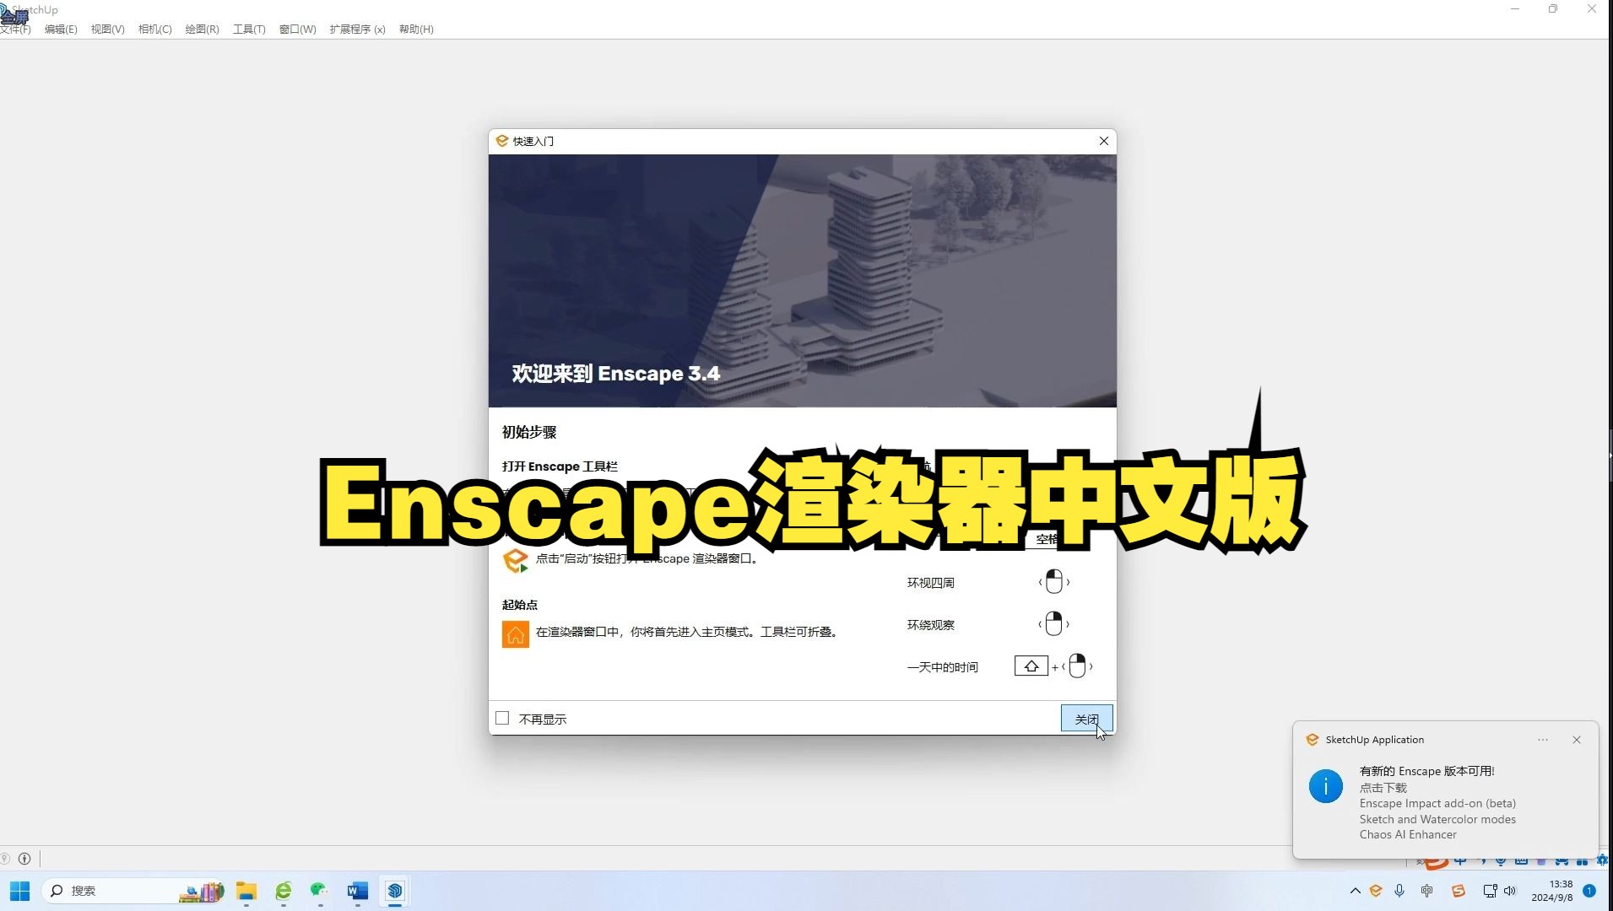This screenshot has width=1613, height=911.
Task: Click inside the Windows search box
Action: [110, 890]
